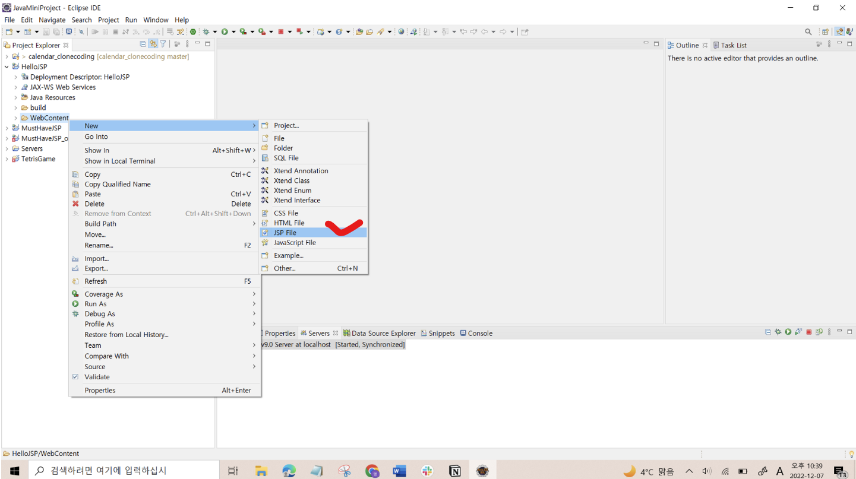Screen dimensions: 856x479
Task: Switch to the Java EE perspective icon
Action: pos(839,31)
